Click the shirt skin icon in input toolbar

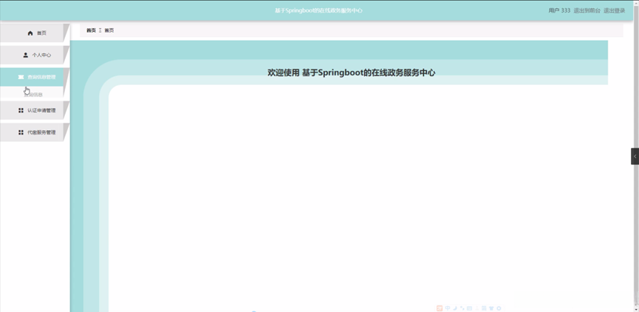tap(491, 308)
